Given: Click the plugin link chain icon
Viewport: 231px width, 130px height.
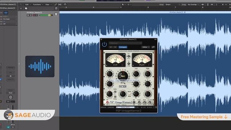Looking at the screenshot, I should click(153, 47).
